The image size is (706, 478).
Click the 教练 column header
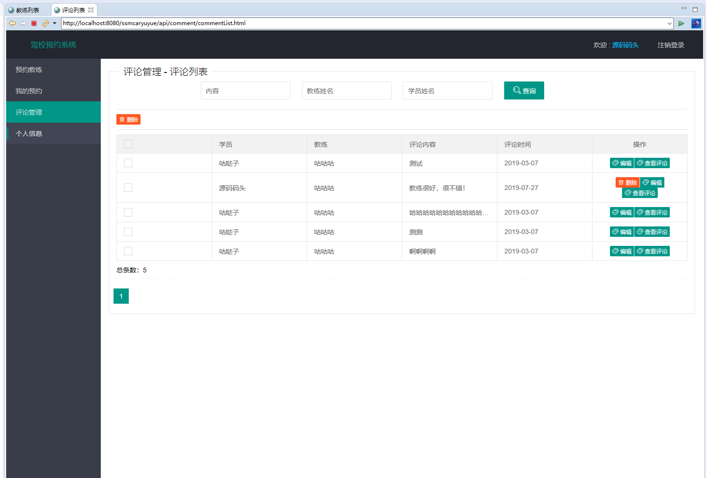[x=354, y=144]
